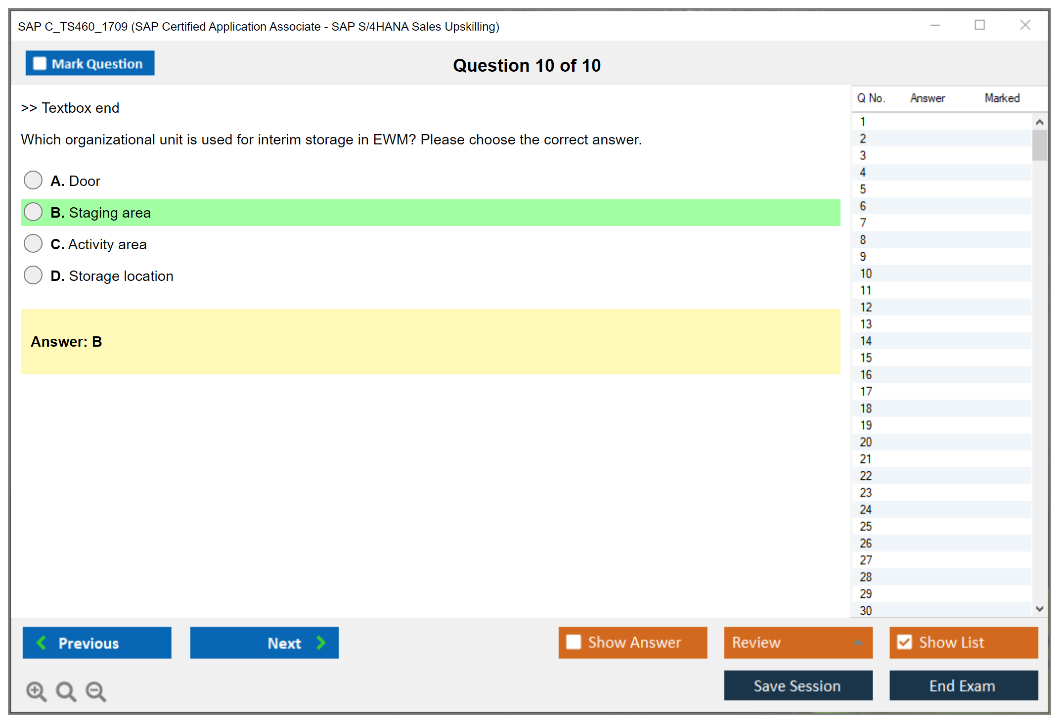Enable the Show Answer checkbox
This screenshot has height=727, width=1063.
[x=574, y=642]
